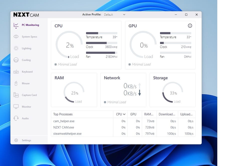The width and height of the screenshot is (240, 166).
Task: Sort processes by CPU column
Action: coord(120,114)
